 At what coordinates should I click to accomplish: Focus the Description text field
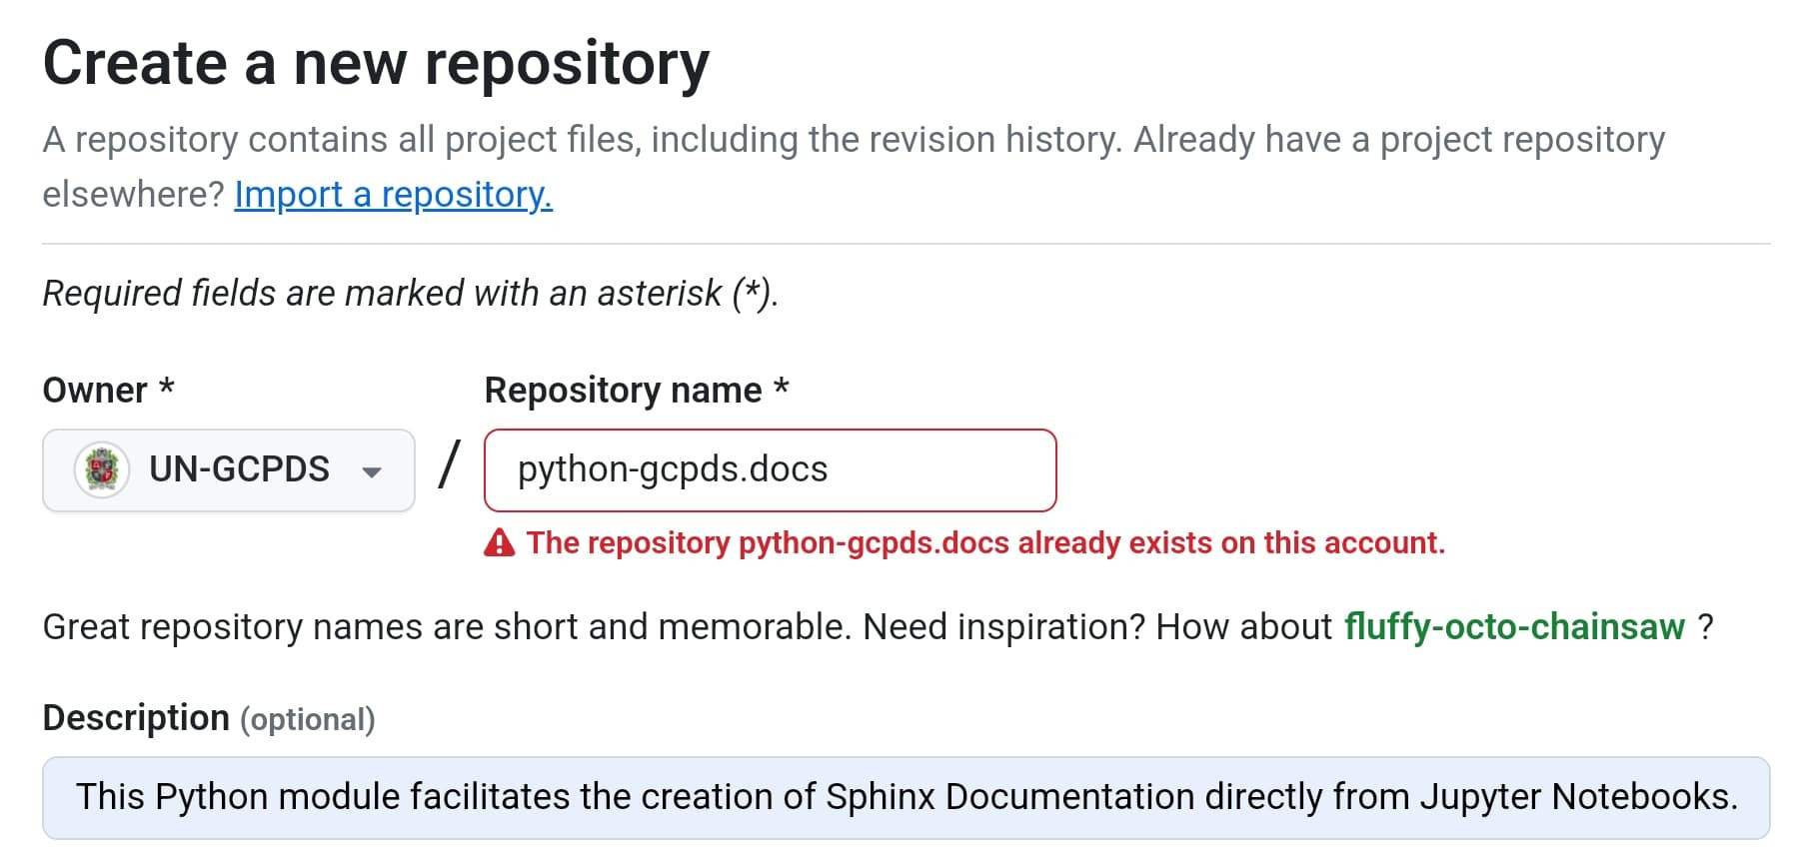click(905, 798)
